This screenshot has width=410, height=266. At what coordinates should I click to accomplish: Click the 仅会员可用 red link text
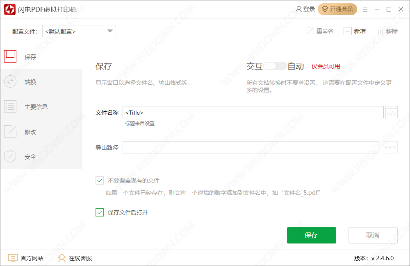pos(326,66)
